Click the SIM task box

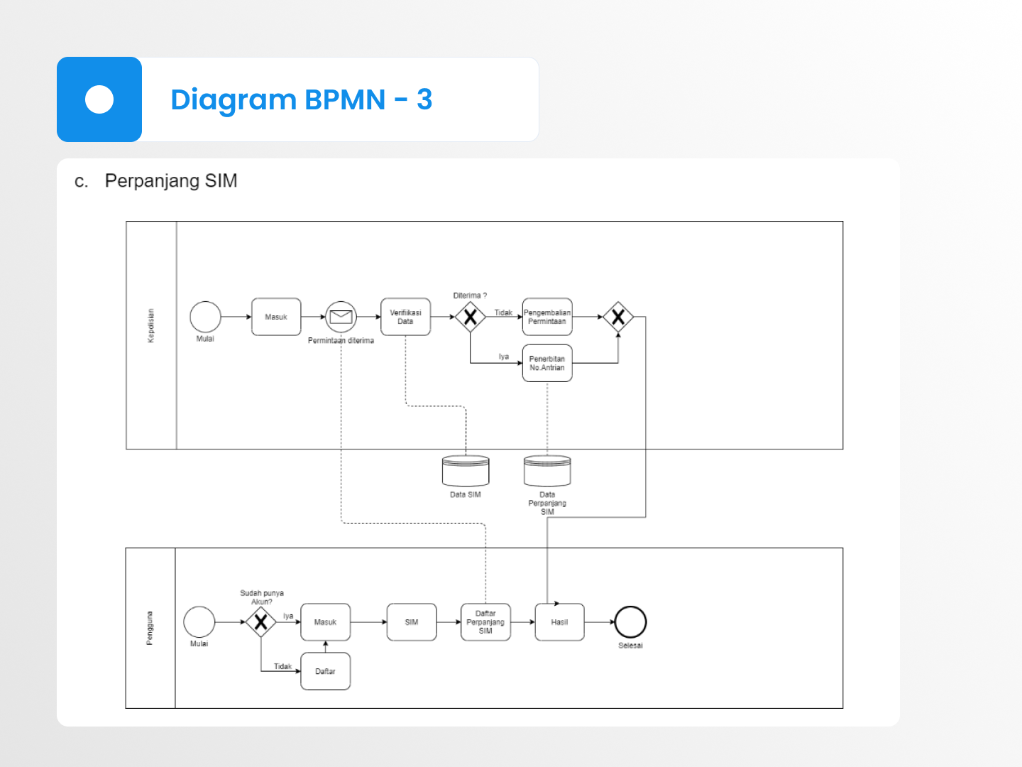(412, 622)
